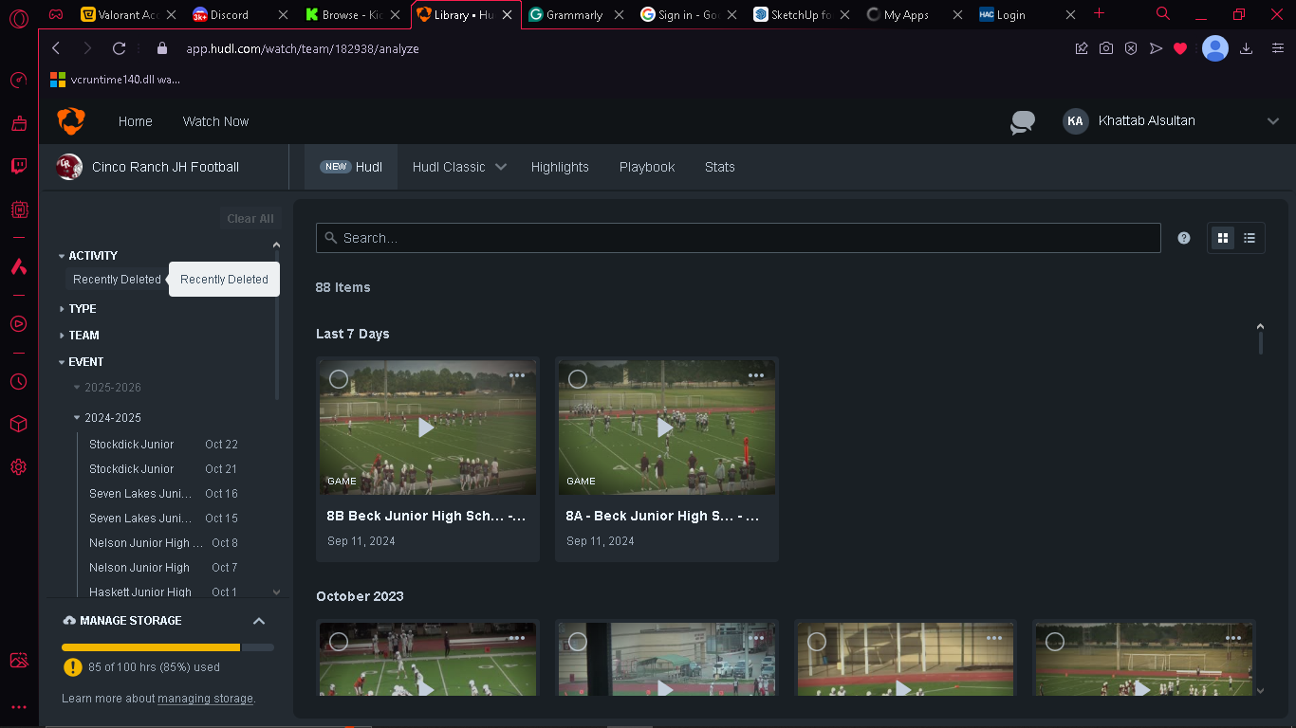Open the Hudl logo home icon
This screenshot has height=728, width=1296.
pyautogui.click(x=71, y=121)
